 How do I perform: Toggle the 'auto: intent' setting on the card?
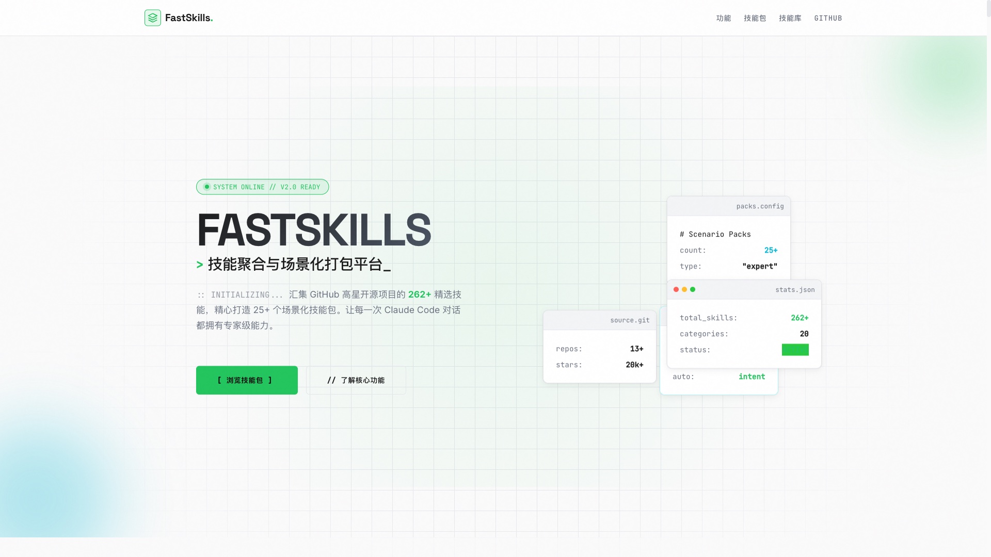click(719, 376)
